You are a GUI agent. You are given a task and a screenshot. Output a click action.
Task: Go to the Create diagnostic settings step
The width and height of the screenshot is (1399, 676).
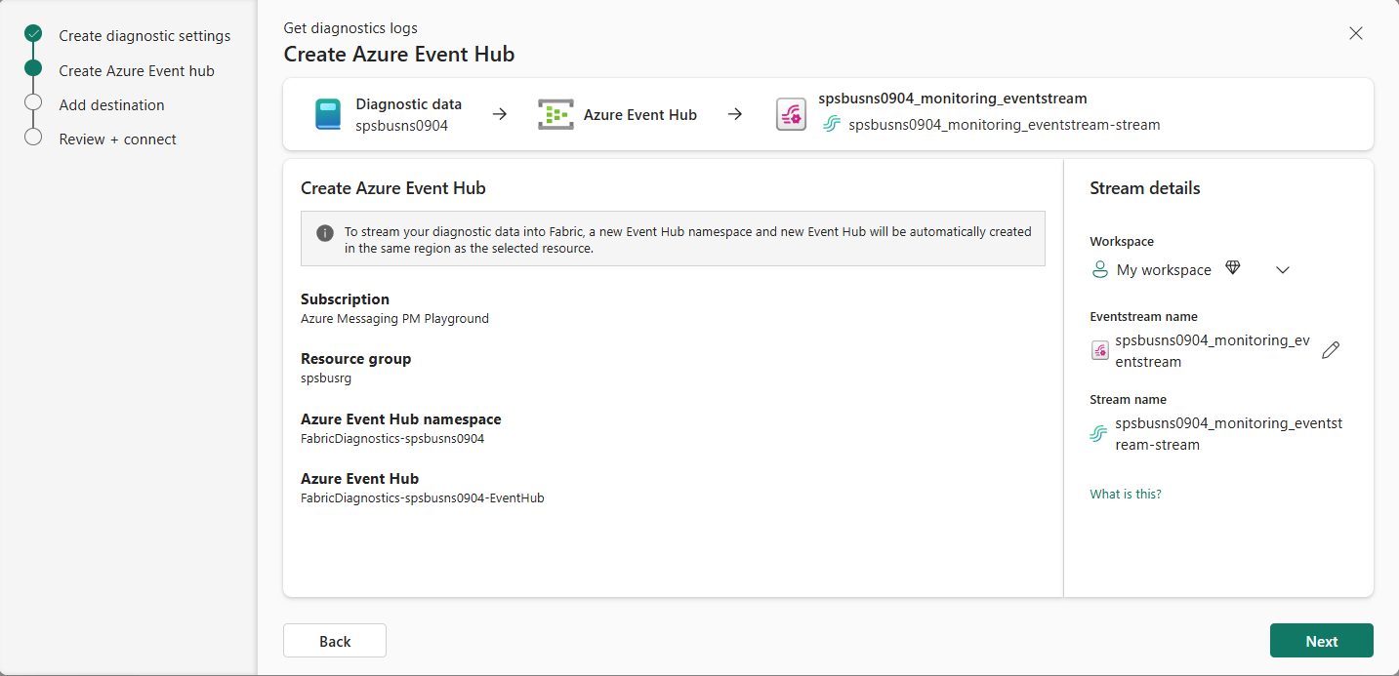click(x=144, y=36)
